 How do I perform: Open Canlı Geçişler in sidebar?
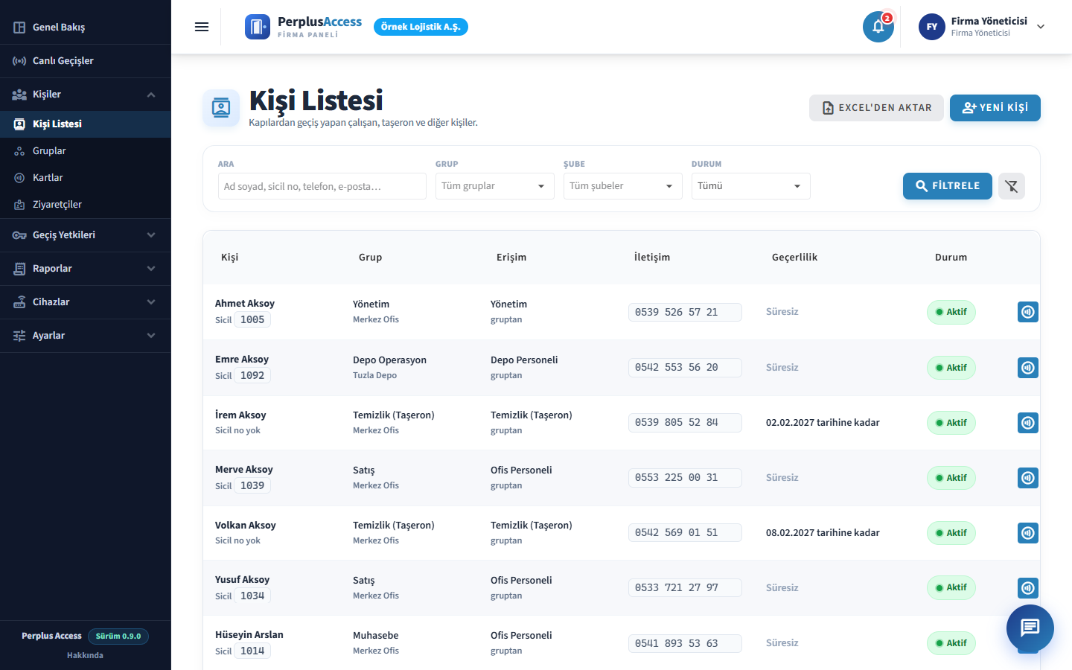[x=86, y=61]
